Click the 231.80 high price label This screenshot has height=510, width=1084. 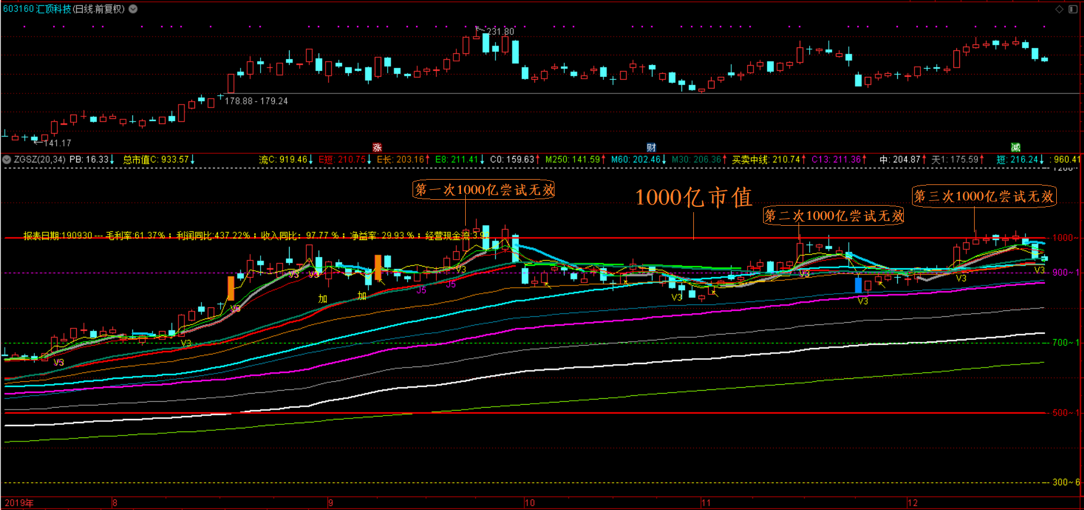point(500,32)
